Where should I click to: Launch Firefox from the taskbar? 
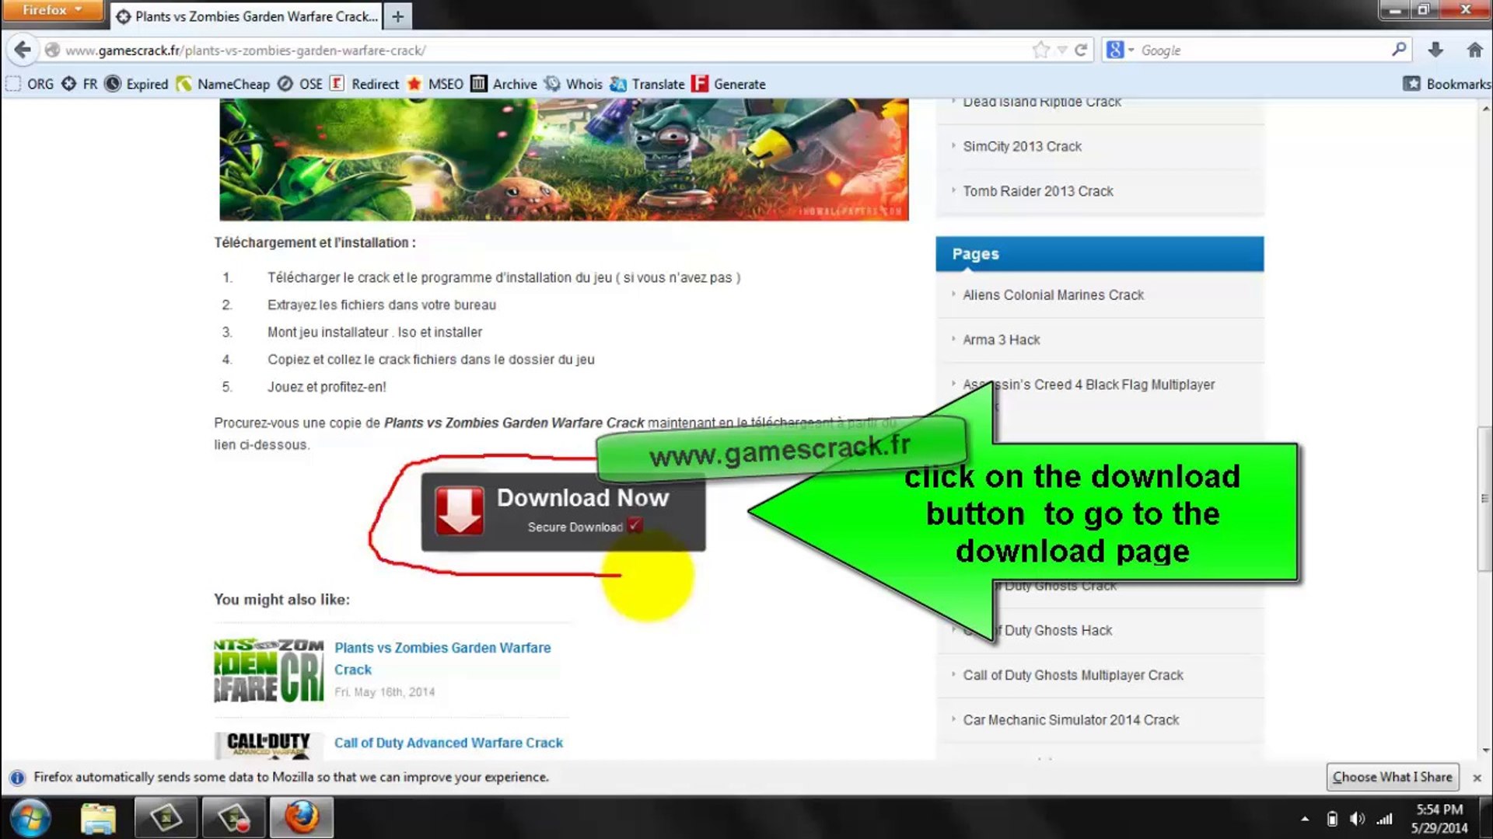click(302, 818)
